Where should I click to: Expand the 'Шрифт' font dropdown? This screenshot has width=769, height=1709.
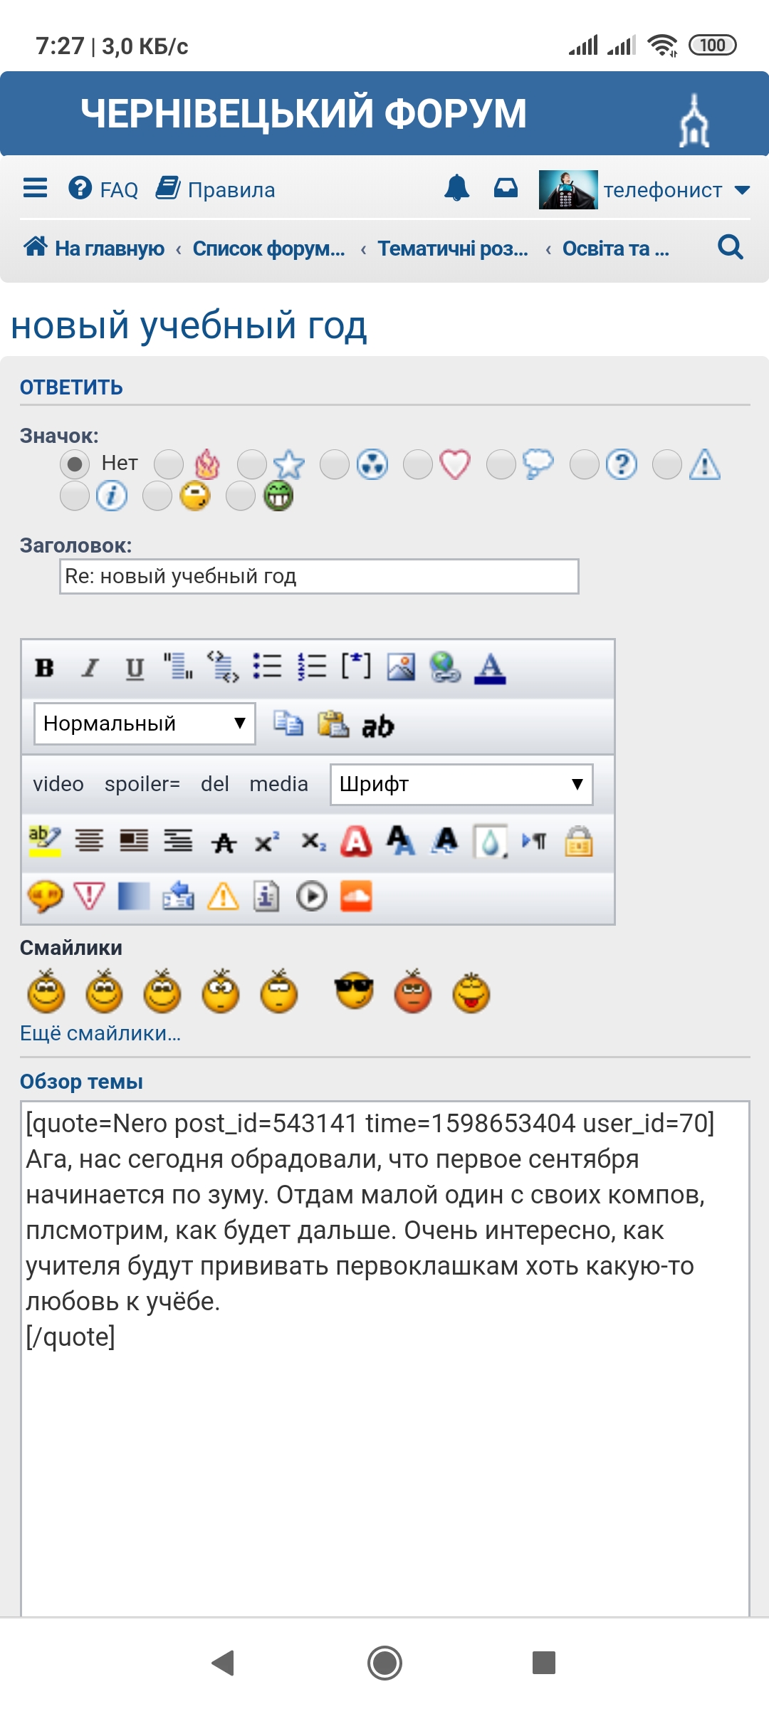click(x=461, y=784)
